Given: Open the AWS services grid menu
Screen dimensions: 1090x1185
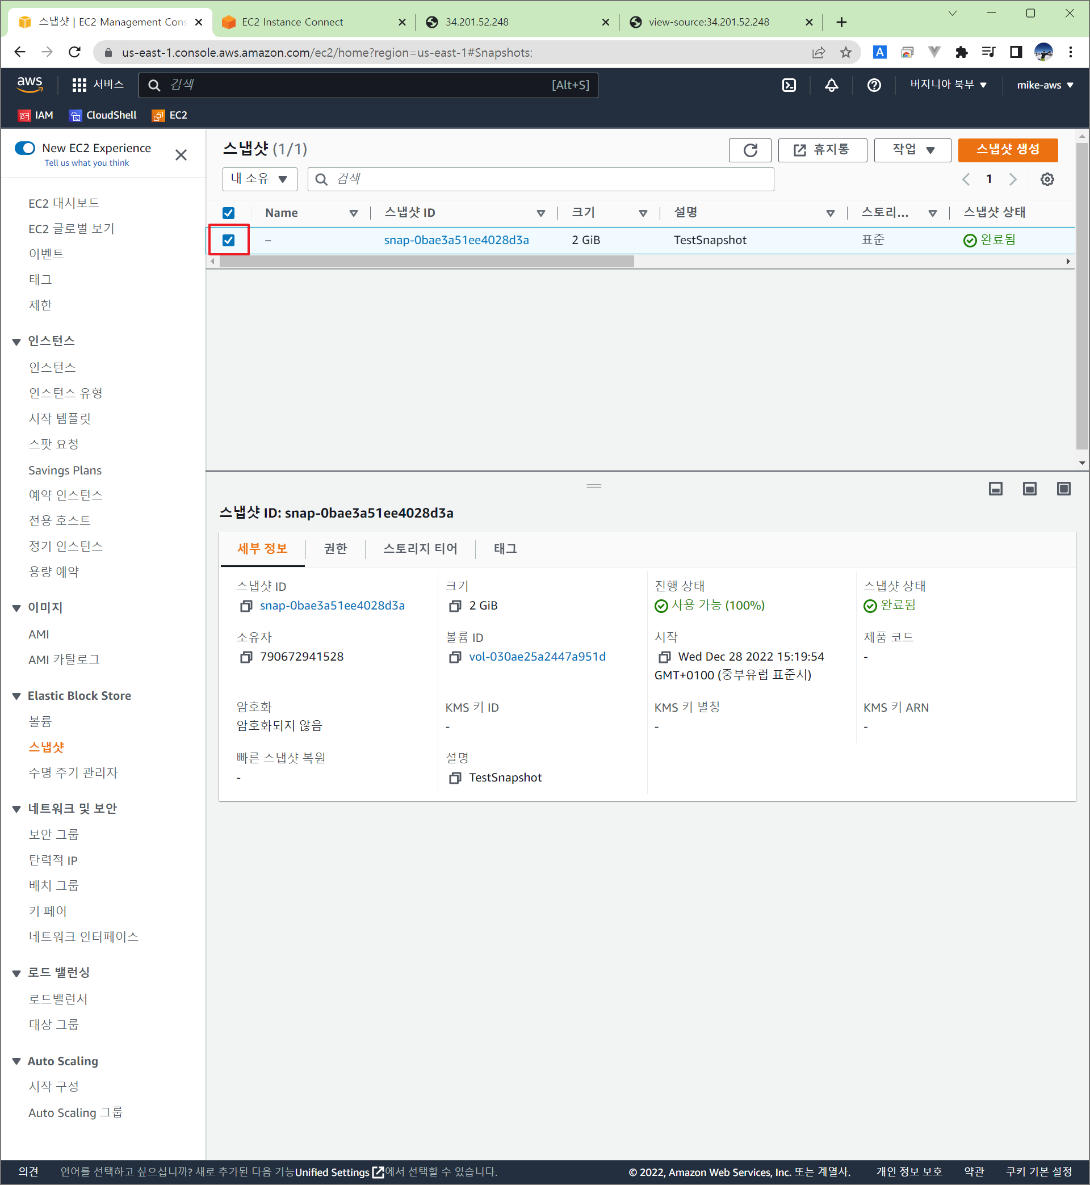Looking at the screenshot, I should click(79, 85).
